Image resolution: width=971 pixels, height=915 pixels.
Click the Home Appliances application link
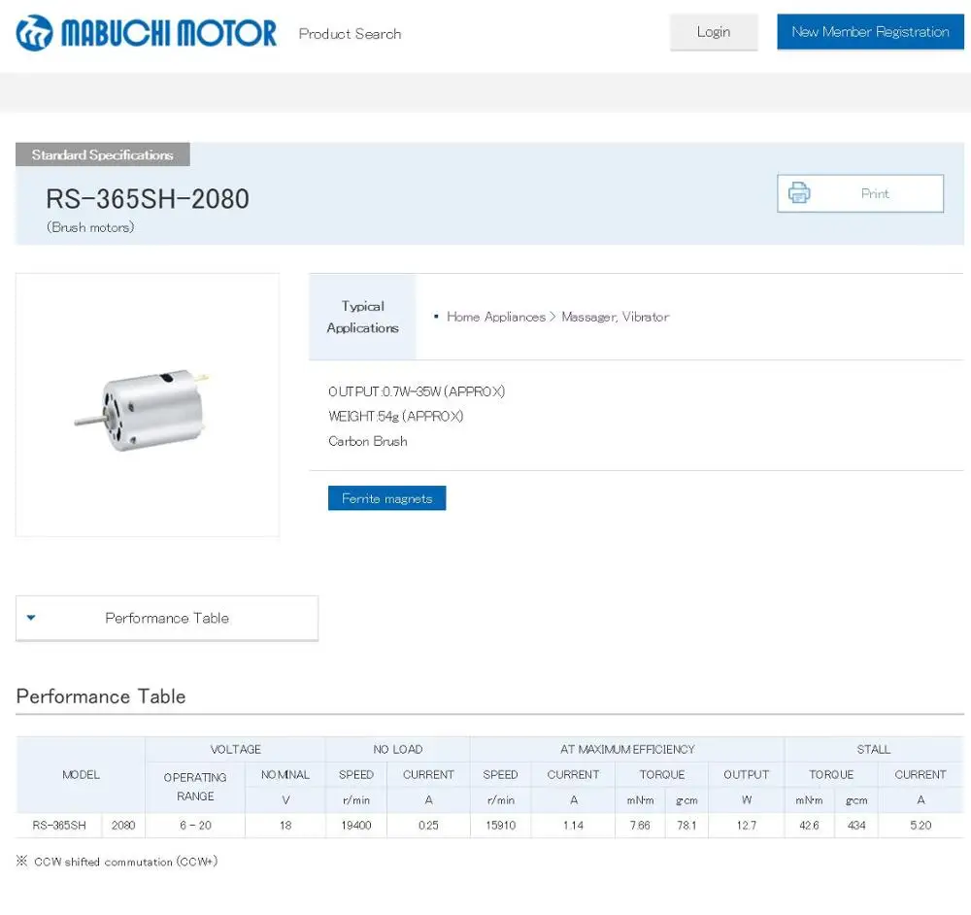click(x=496, y=318)
